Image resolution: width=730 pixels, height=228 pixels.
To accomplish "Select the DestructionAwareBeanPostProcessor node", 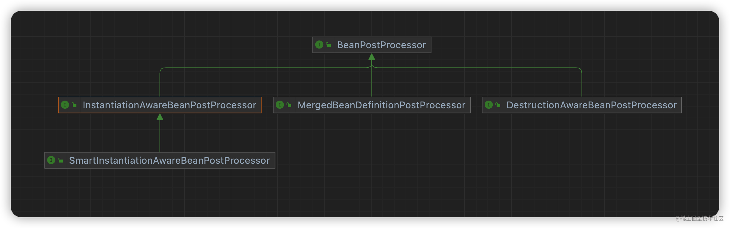I will [x=582, y=105].
